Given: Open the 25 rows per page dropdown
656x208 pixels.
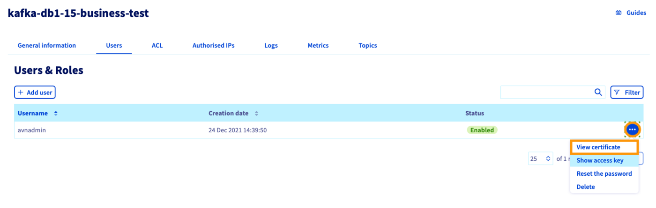Looking at the screenshot, I should (x=541, y=158).
